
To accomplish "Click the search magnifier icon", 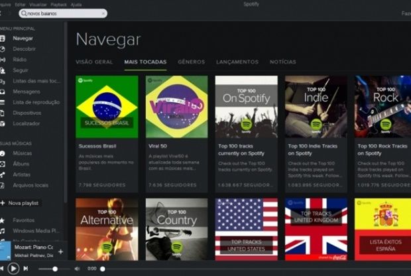I will click(x=24, y=13).
